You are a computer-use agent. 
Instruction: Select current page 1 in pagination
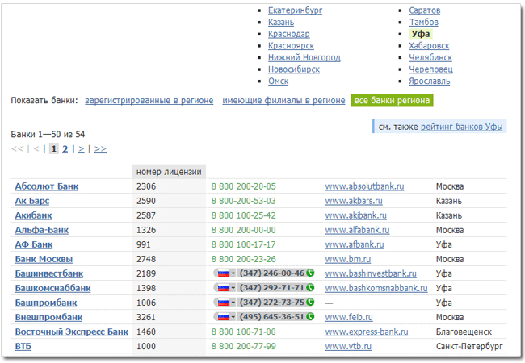click(x=53, y=148)
